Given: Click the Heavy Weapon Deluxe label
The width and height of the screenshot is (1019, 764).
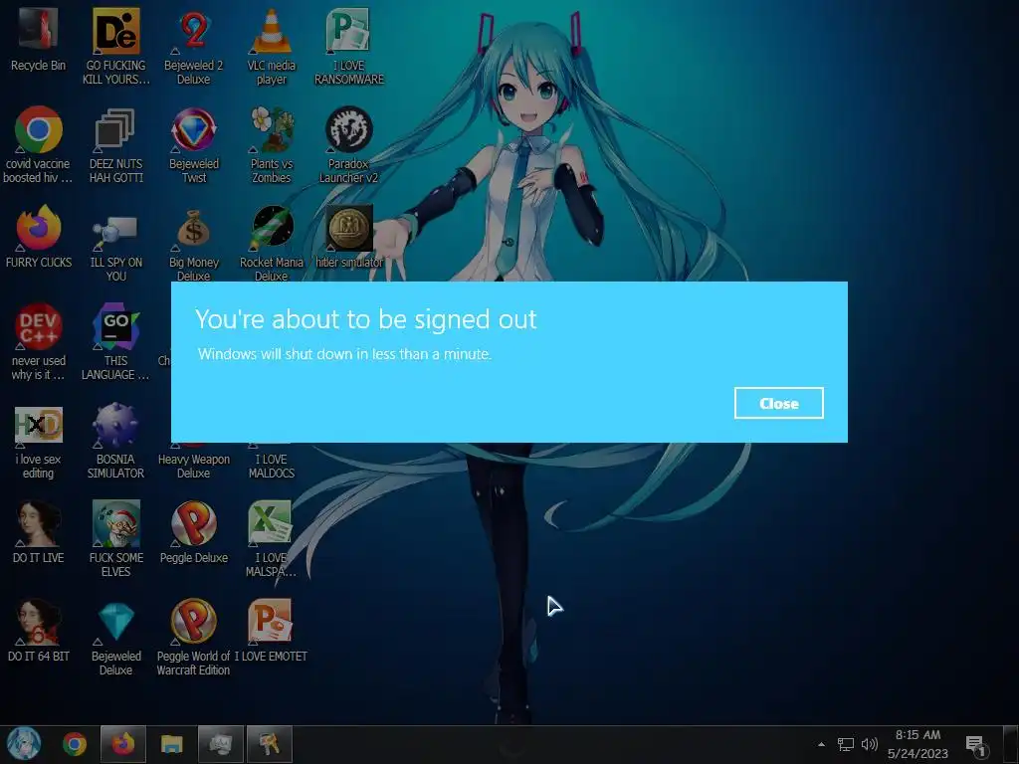Looking at the screenshot, I should (x=194, y=466).
